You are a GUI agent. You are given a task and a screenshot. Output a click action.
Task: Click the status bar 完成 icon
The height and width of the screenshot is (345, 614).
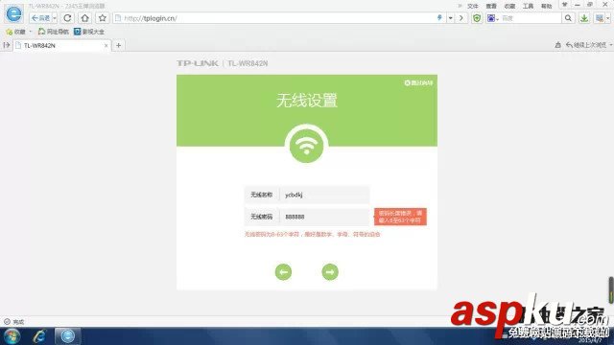click(x=7, y=322)
